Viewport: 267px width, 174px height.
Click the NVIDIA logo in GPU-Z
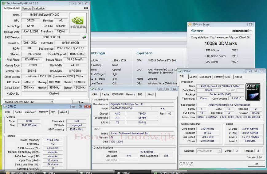[x=78, y=23]
